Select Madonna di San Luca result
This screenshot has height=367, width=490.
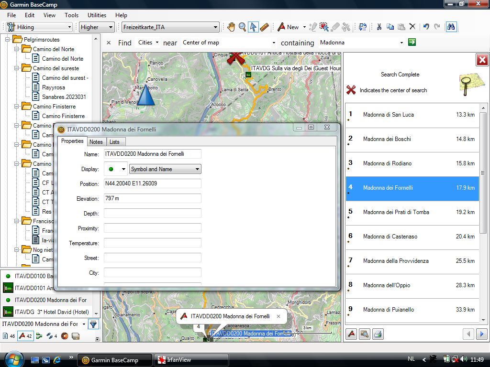[388, 115]
